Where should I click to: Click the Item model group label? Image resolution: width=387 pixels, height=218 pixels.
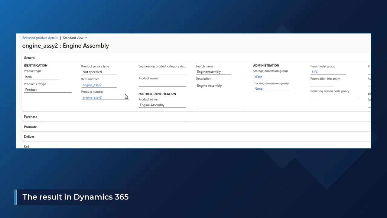pos(323,66)
